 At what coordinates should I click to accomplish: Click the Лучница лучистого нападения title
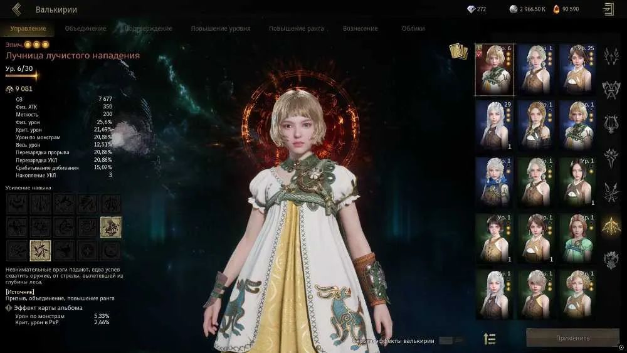click(73, 56)
